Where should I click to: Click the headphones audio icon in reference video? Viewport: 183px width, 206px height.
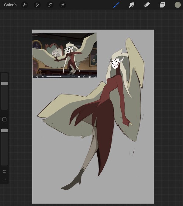tap(84, 77)
